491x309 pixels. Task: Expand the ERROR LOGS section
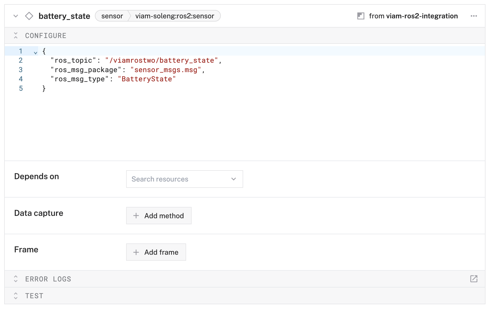tap(16, 279)
